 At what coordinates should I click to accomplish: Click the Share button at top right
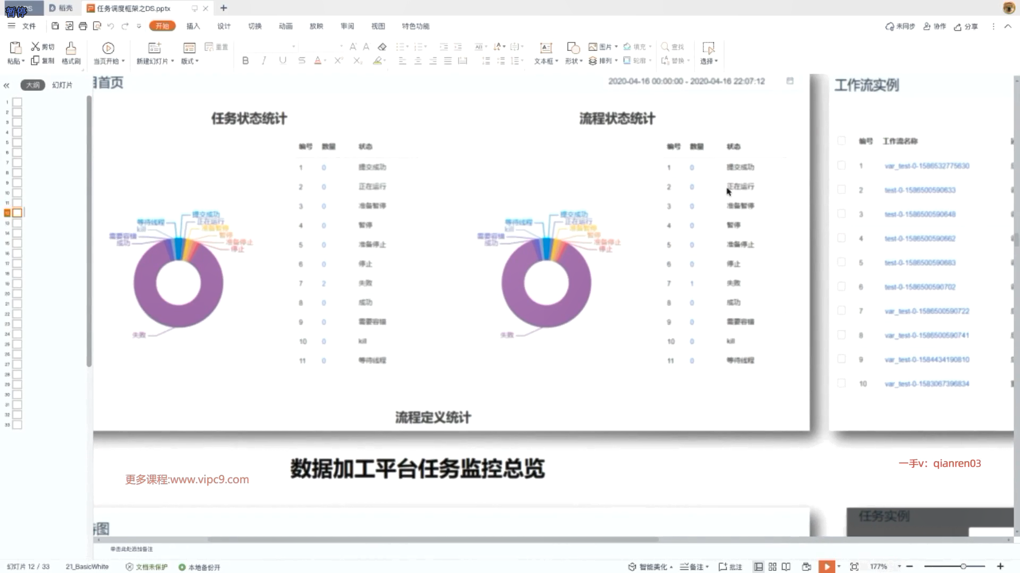966,27
